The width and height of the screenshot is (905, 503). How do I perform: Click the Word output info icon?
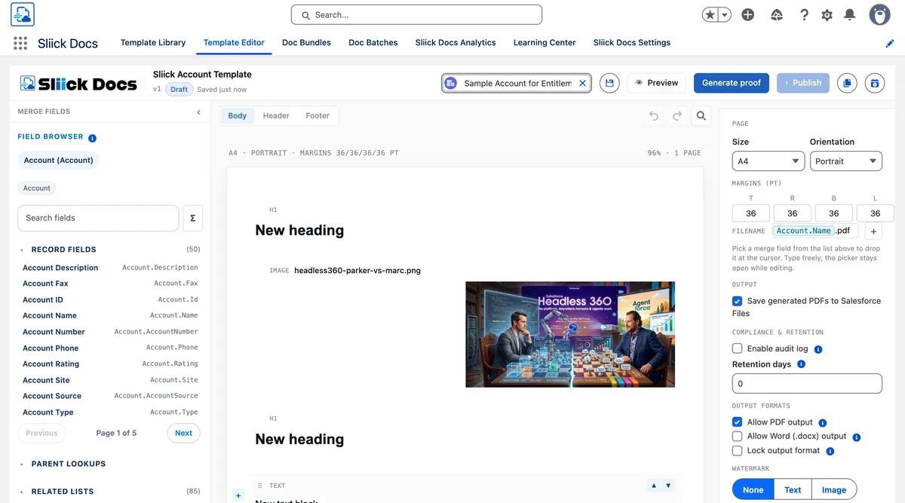(x=857, y=437)
